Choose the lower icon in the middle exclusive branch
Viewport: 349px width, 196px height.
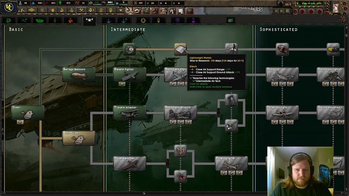231,126
